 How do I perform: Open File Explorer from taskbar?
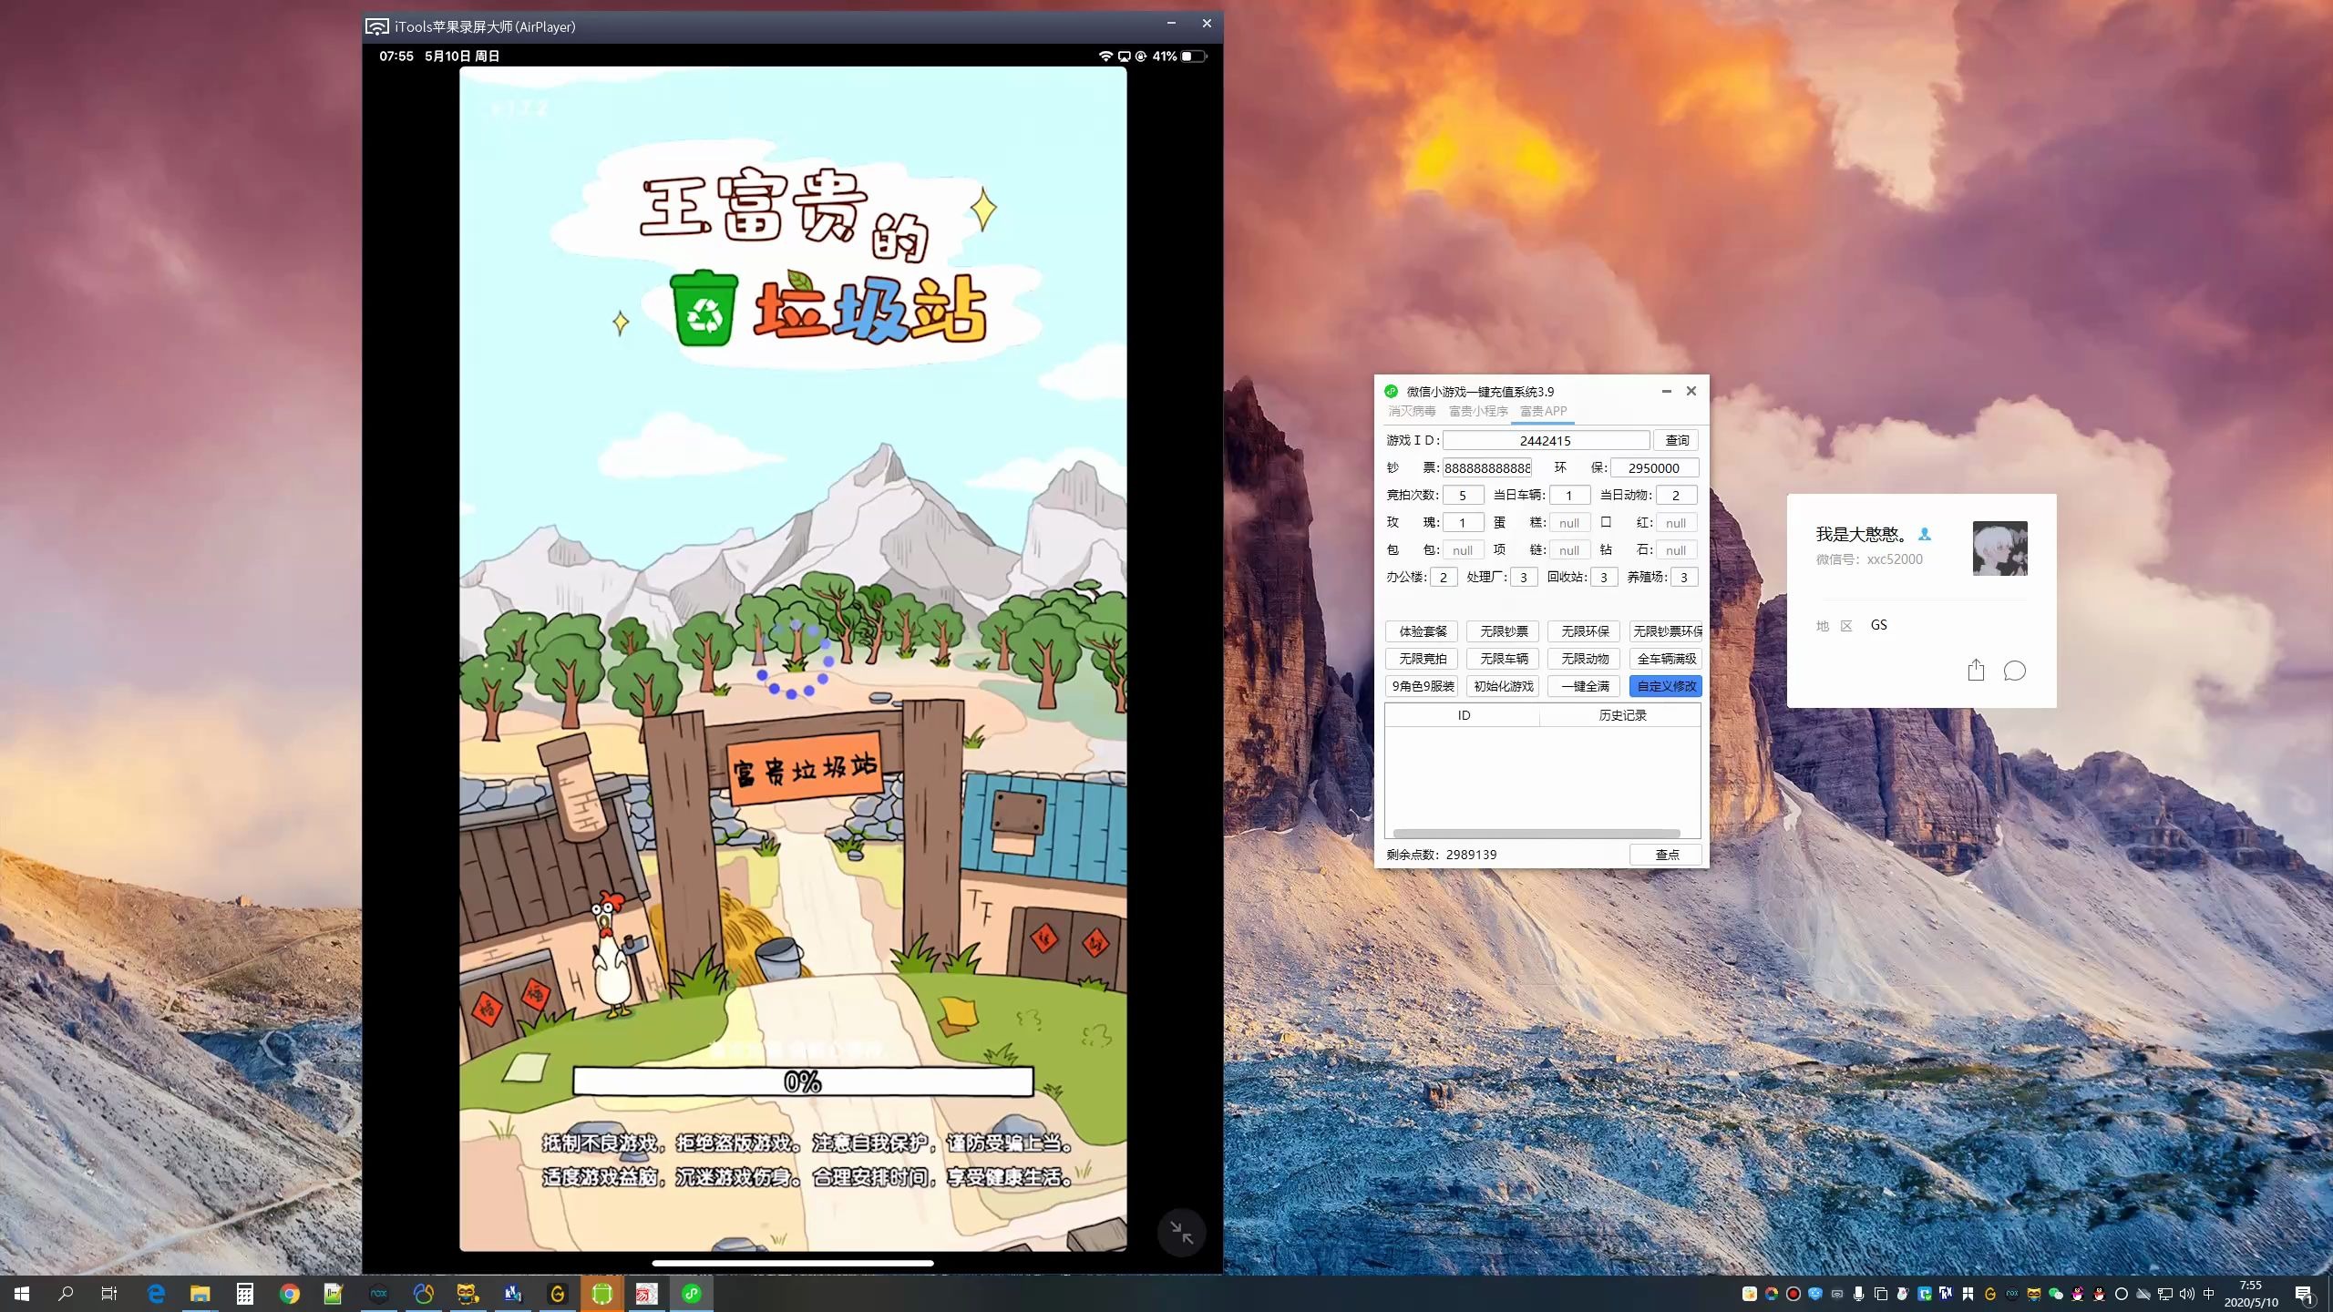click(200, 1294)
